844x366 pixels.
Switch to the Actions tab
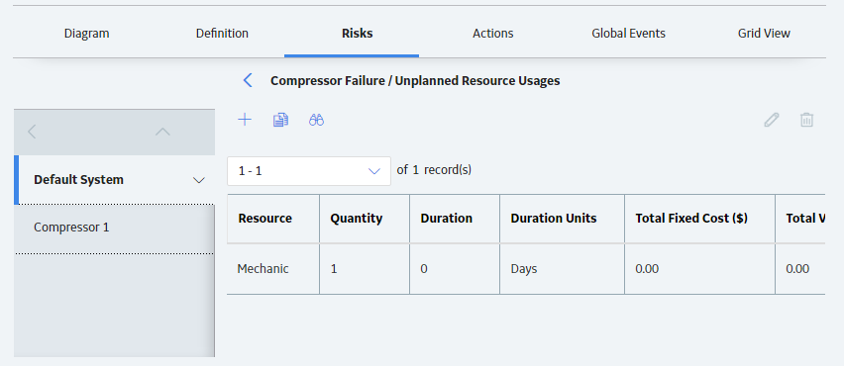coord(493,34)
